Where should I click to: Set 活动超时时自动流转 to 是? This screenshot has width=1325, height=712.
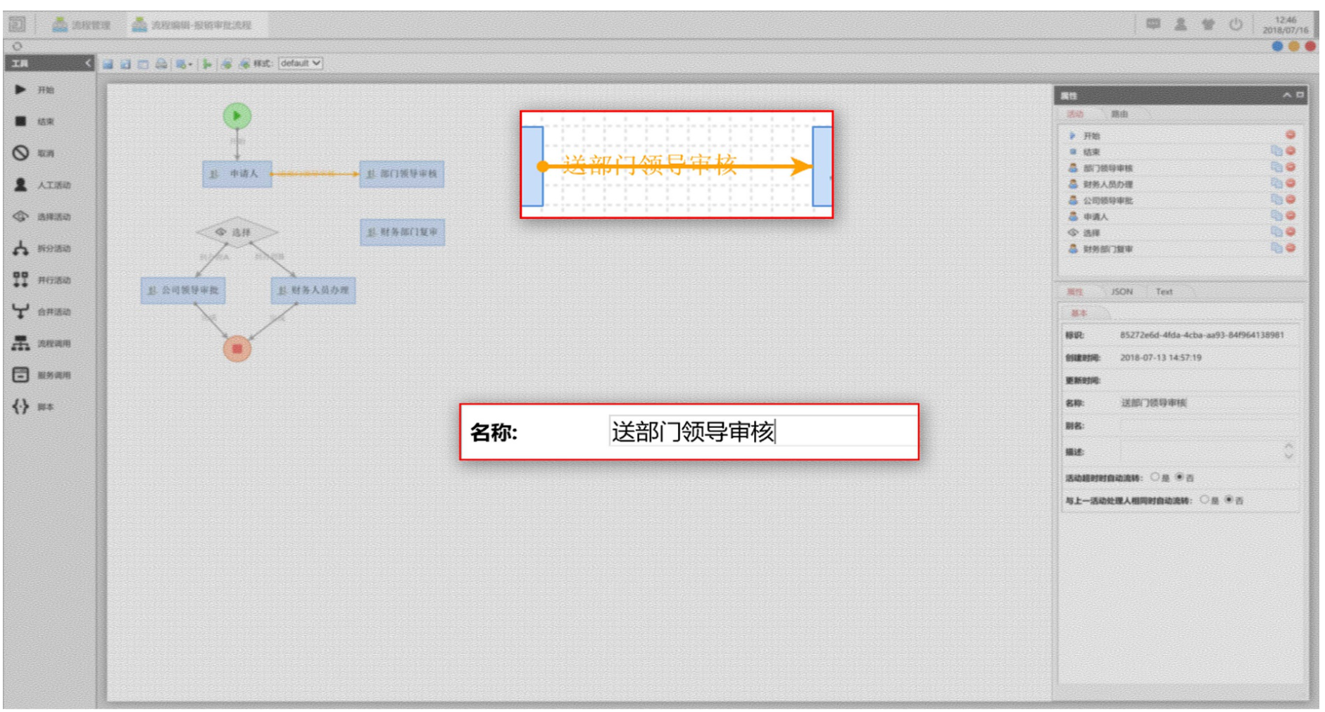1155,477
